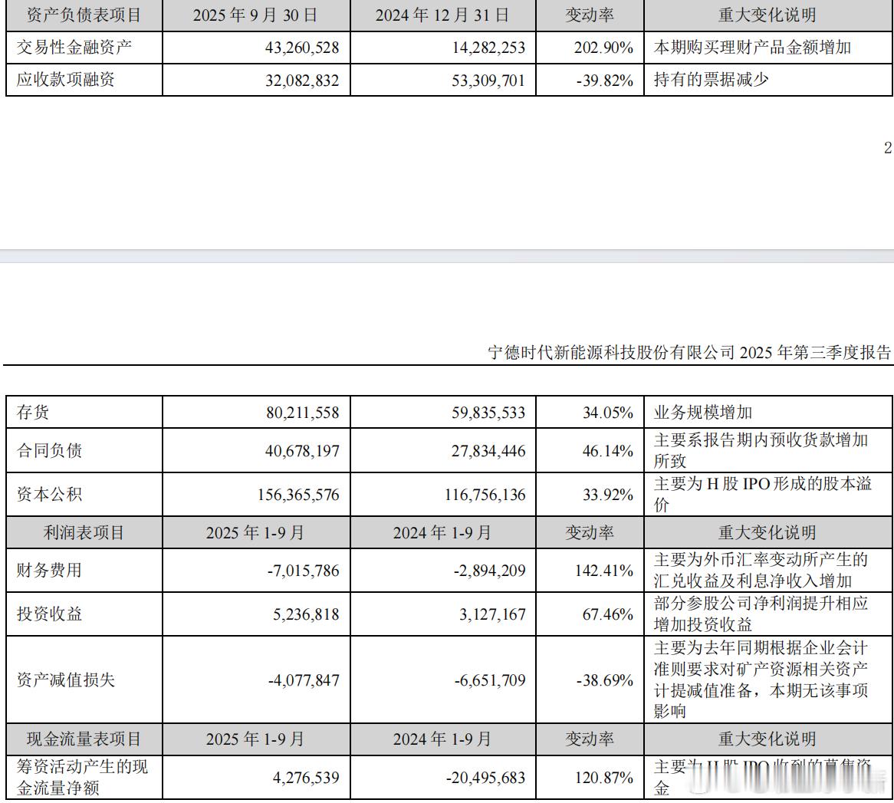Screen dimensions: 894x803
Task: Select the value -7,015,786
Action: click(x=304, y=571)
